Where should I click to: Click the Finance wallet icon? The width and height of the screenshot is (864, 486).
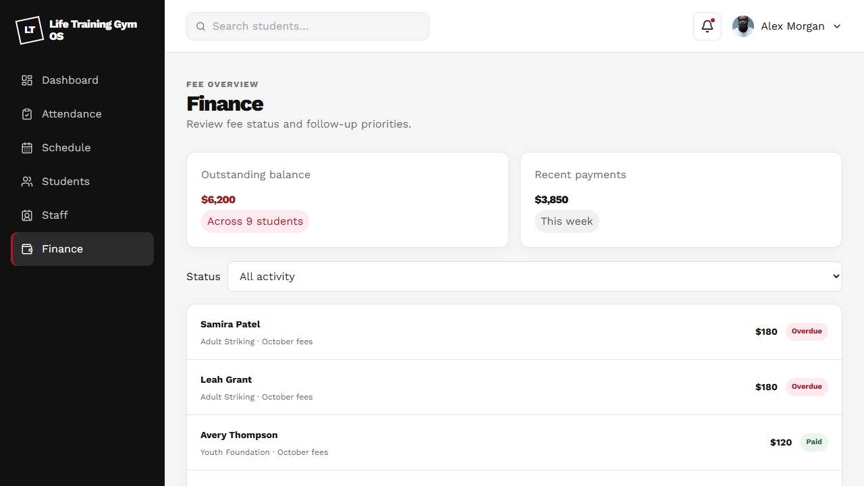(x=27, y=249)
